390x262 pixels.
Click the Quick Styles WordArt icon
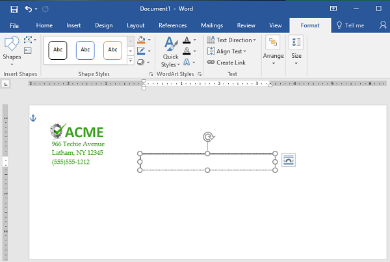coord(170,52)
